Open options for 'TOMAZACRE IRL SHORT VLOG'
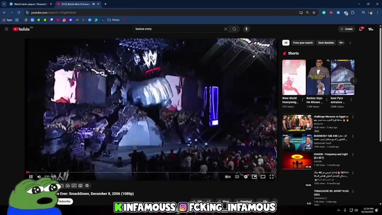382x215 pixels. (x=353, y=192)
